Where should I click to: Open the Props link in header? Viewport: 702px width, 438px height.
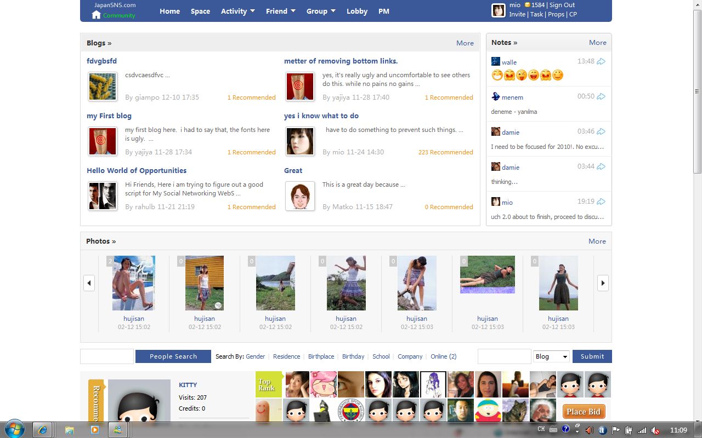tap(556, 14)
